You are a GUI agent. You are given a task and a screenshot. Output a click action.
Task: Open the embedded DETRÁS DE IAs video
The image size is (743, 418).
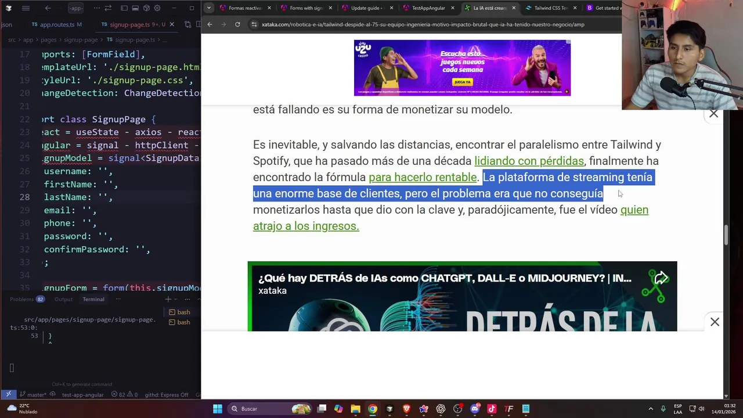[462, 297]
